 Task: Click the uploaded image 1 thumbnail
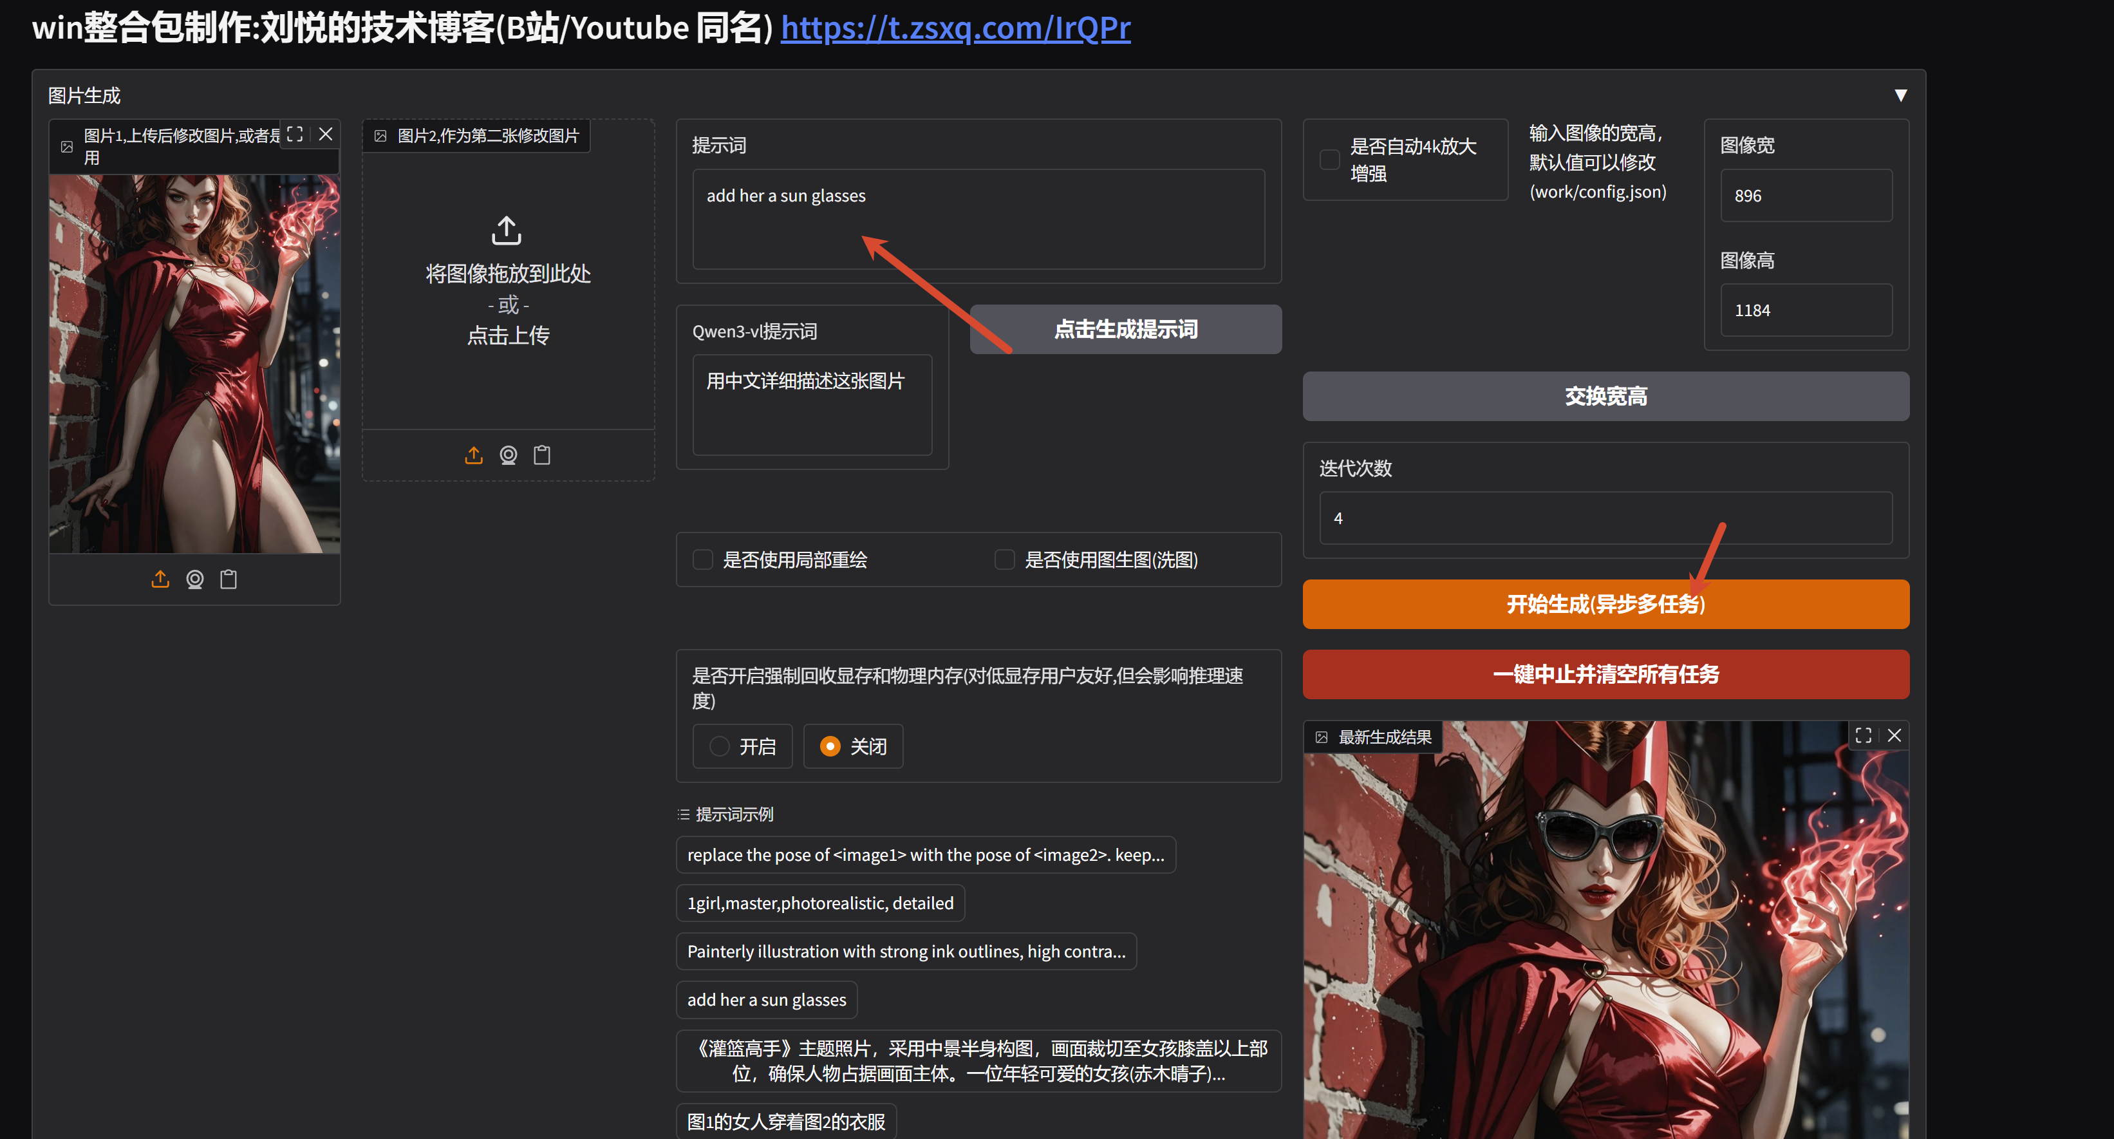[194, 364]
